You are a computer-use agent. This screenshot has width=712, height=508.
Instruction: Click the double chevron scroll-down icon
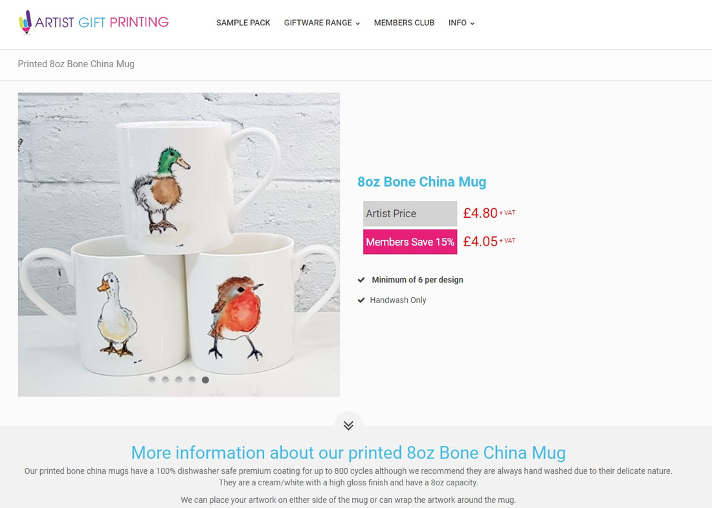click(x=348, y=425)
